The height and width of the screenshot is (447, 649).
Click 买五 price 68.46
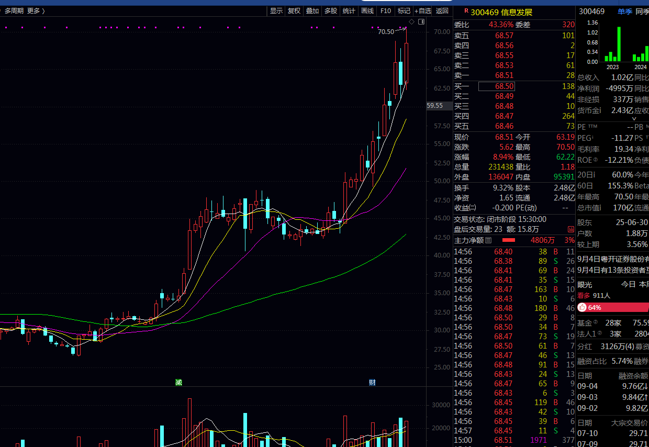point(504,126)
